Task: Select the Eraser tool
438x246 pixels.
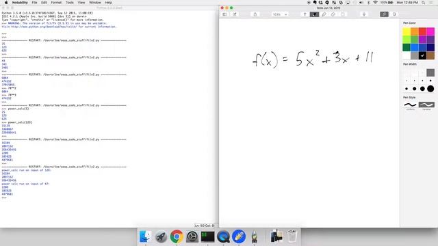Action: click(333, 14)
